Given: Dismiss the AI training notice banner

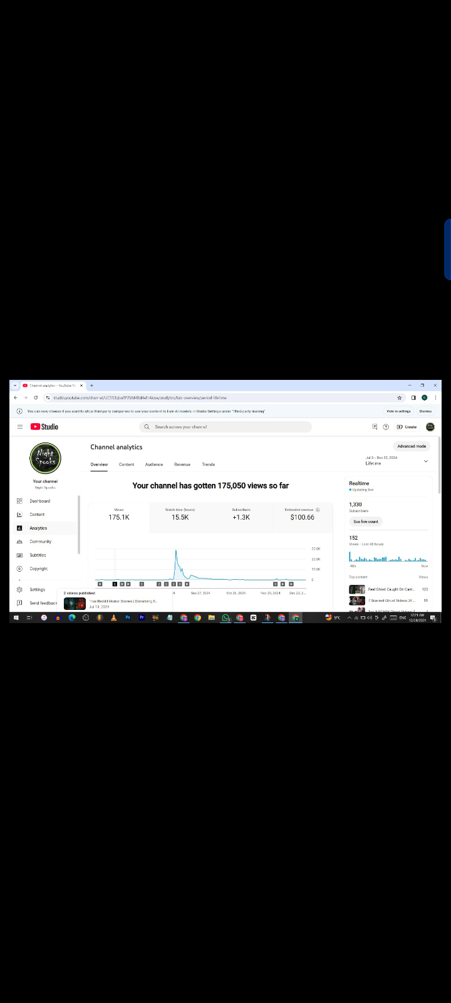Looking at the screenshot, I should point(425,411).
